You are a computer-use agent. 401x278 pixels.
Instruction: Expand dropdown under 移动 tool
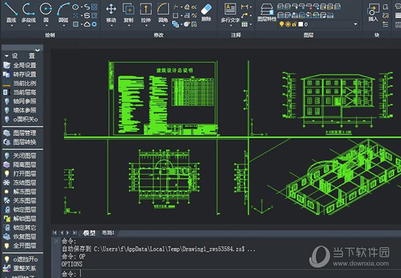tap(111, 25)
